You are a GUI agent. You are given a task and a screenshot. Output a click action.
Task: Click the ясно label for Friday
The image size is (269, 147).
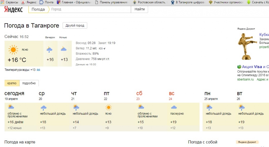point(108,114)
